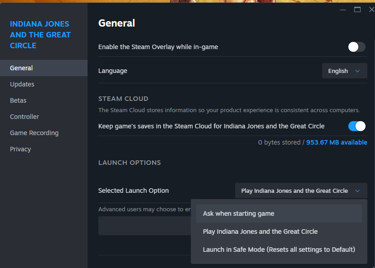Viewport: 375px width, 268px height.
Task: Select the General sidebar item
Action: (x=21, y=68)
